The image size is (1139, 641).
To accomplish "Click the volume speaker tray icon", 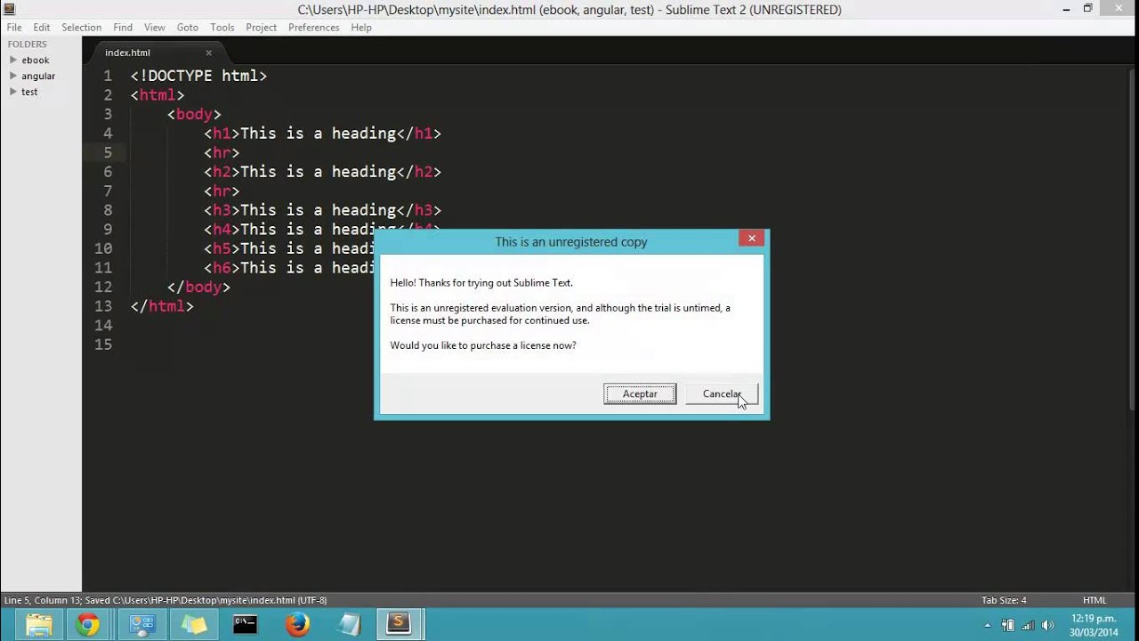I will click(x=1048, y=625).
